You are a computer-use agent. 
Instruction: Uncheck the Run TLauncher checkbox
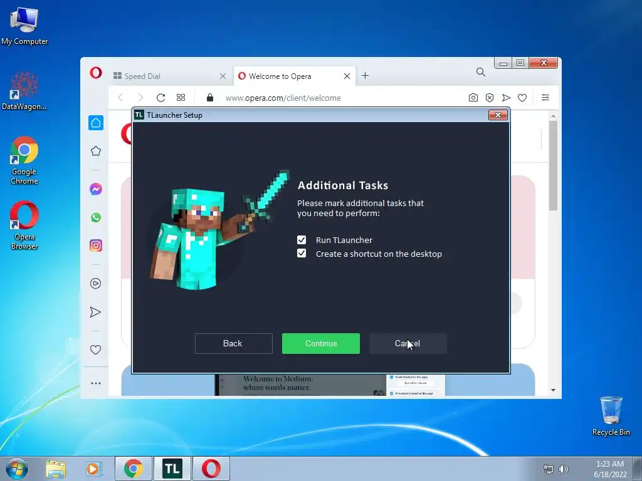[302, 240]
